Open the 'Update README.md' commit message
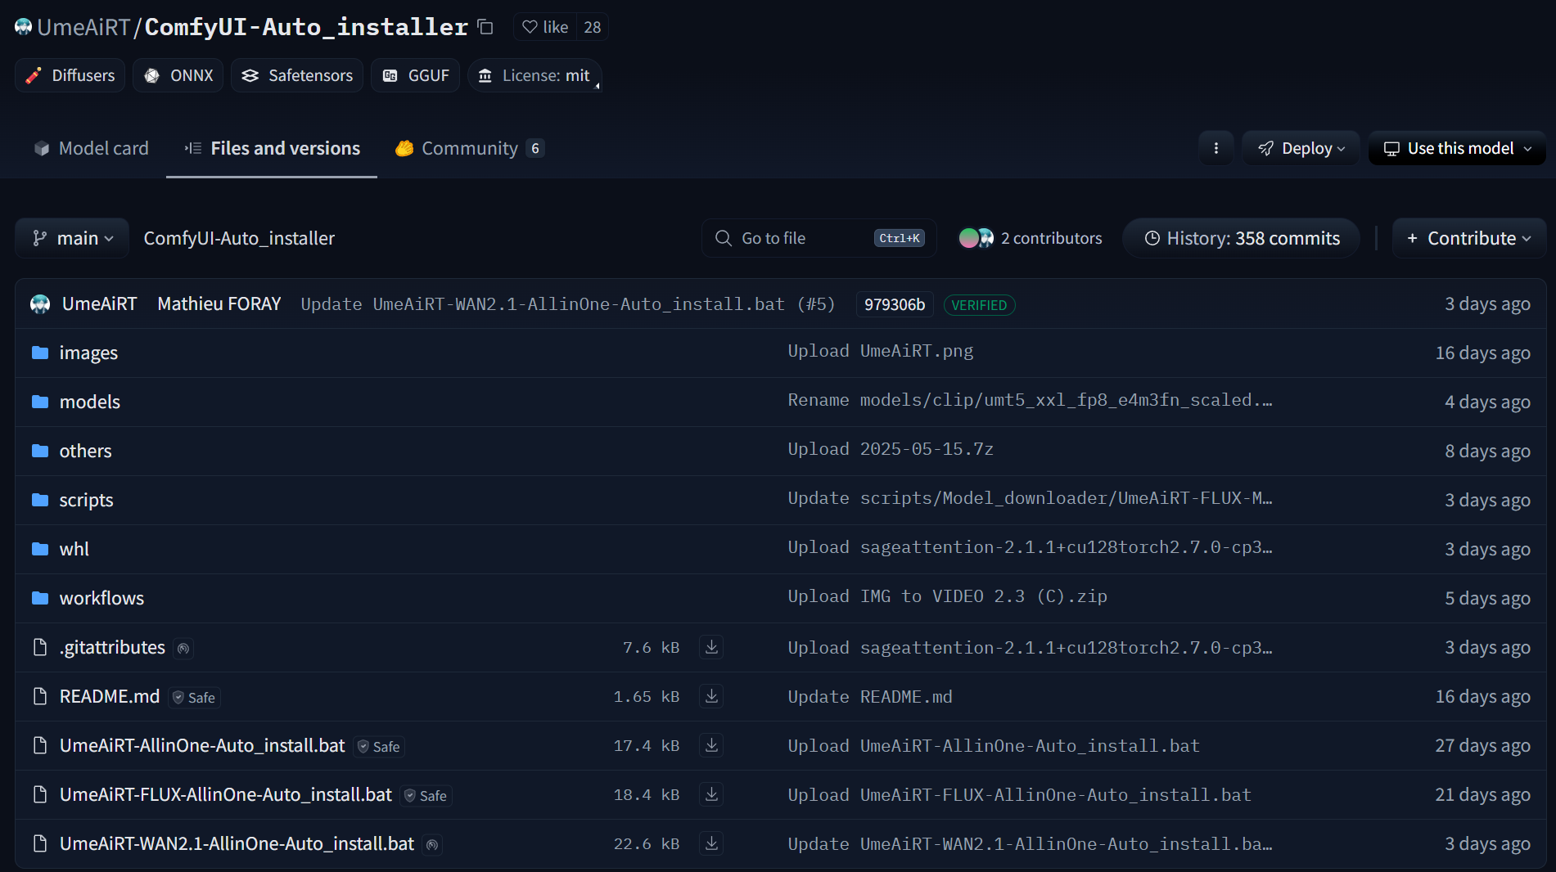 (x=870, y=697)
